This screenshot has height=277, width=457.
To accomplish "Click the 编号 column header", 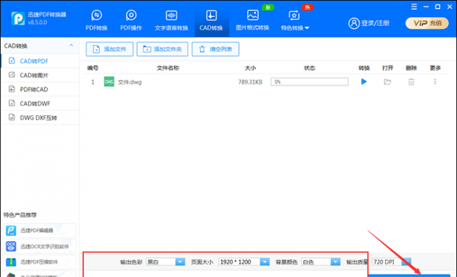I will (93, 68).
